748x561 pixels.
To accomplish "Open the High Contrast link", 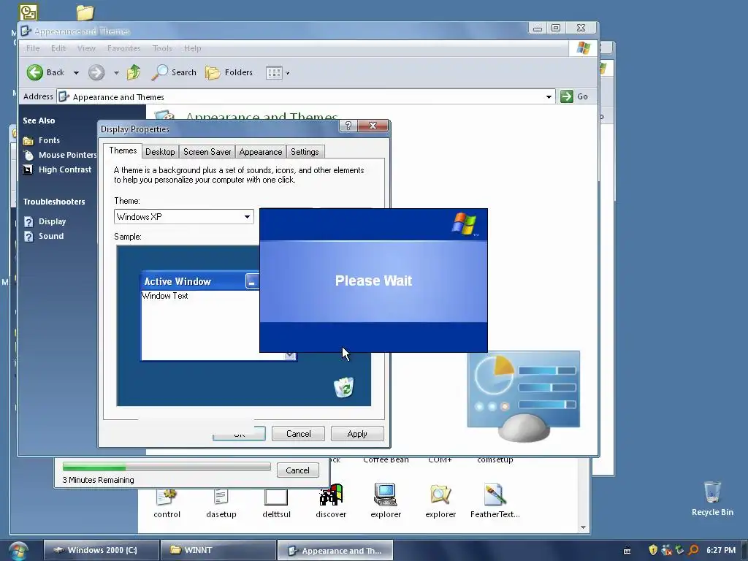I will 65,169.
